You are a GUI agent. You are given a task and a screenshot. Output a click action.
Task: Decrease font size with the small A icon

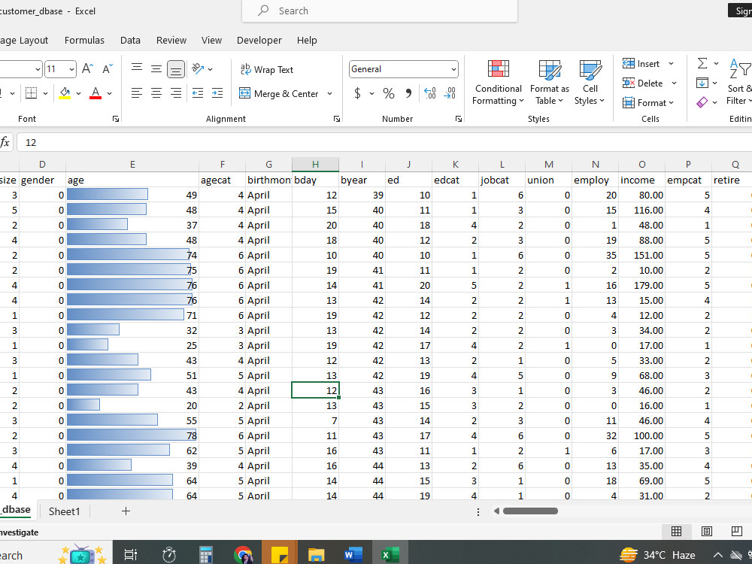(108, 69)
